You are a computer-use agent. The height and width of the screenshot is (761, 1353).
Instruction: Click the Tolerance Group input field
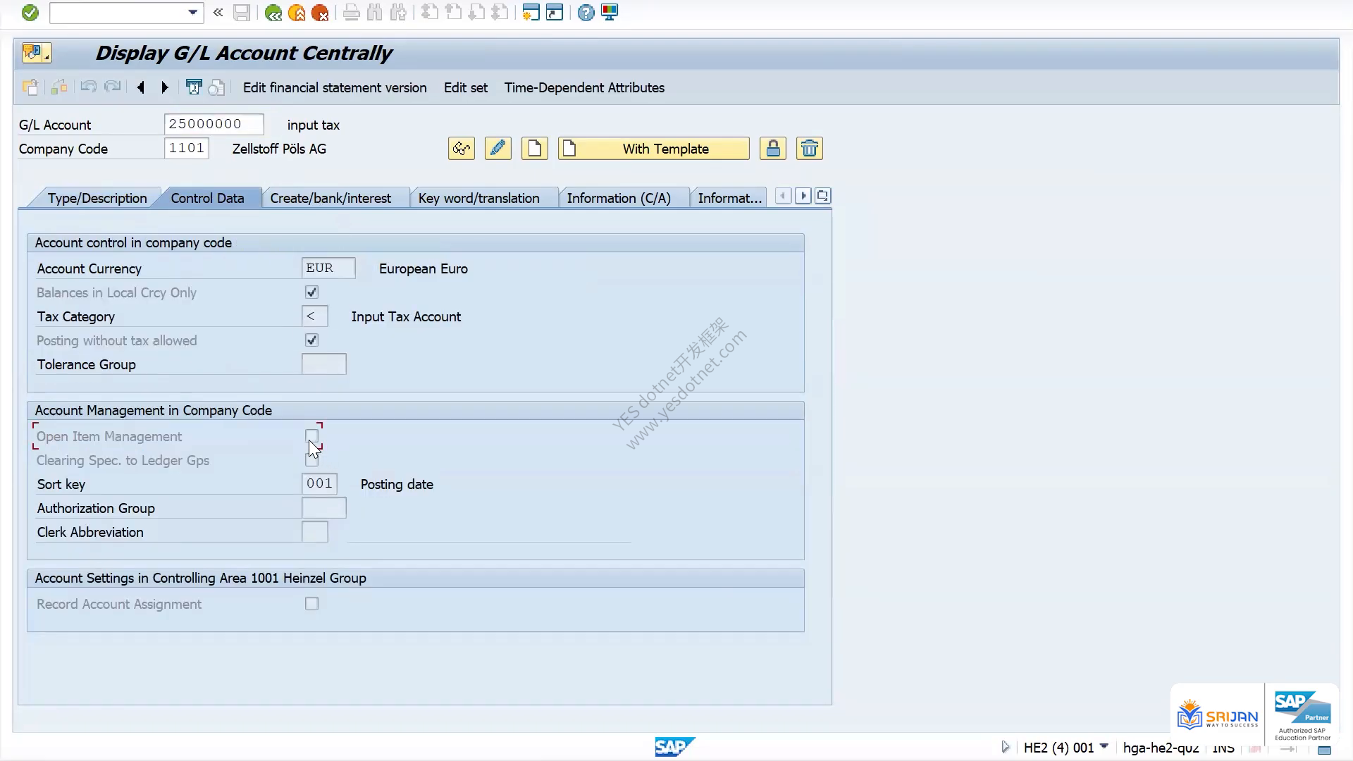[324, 364]
